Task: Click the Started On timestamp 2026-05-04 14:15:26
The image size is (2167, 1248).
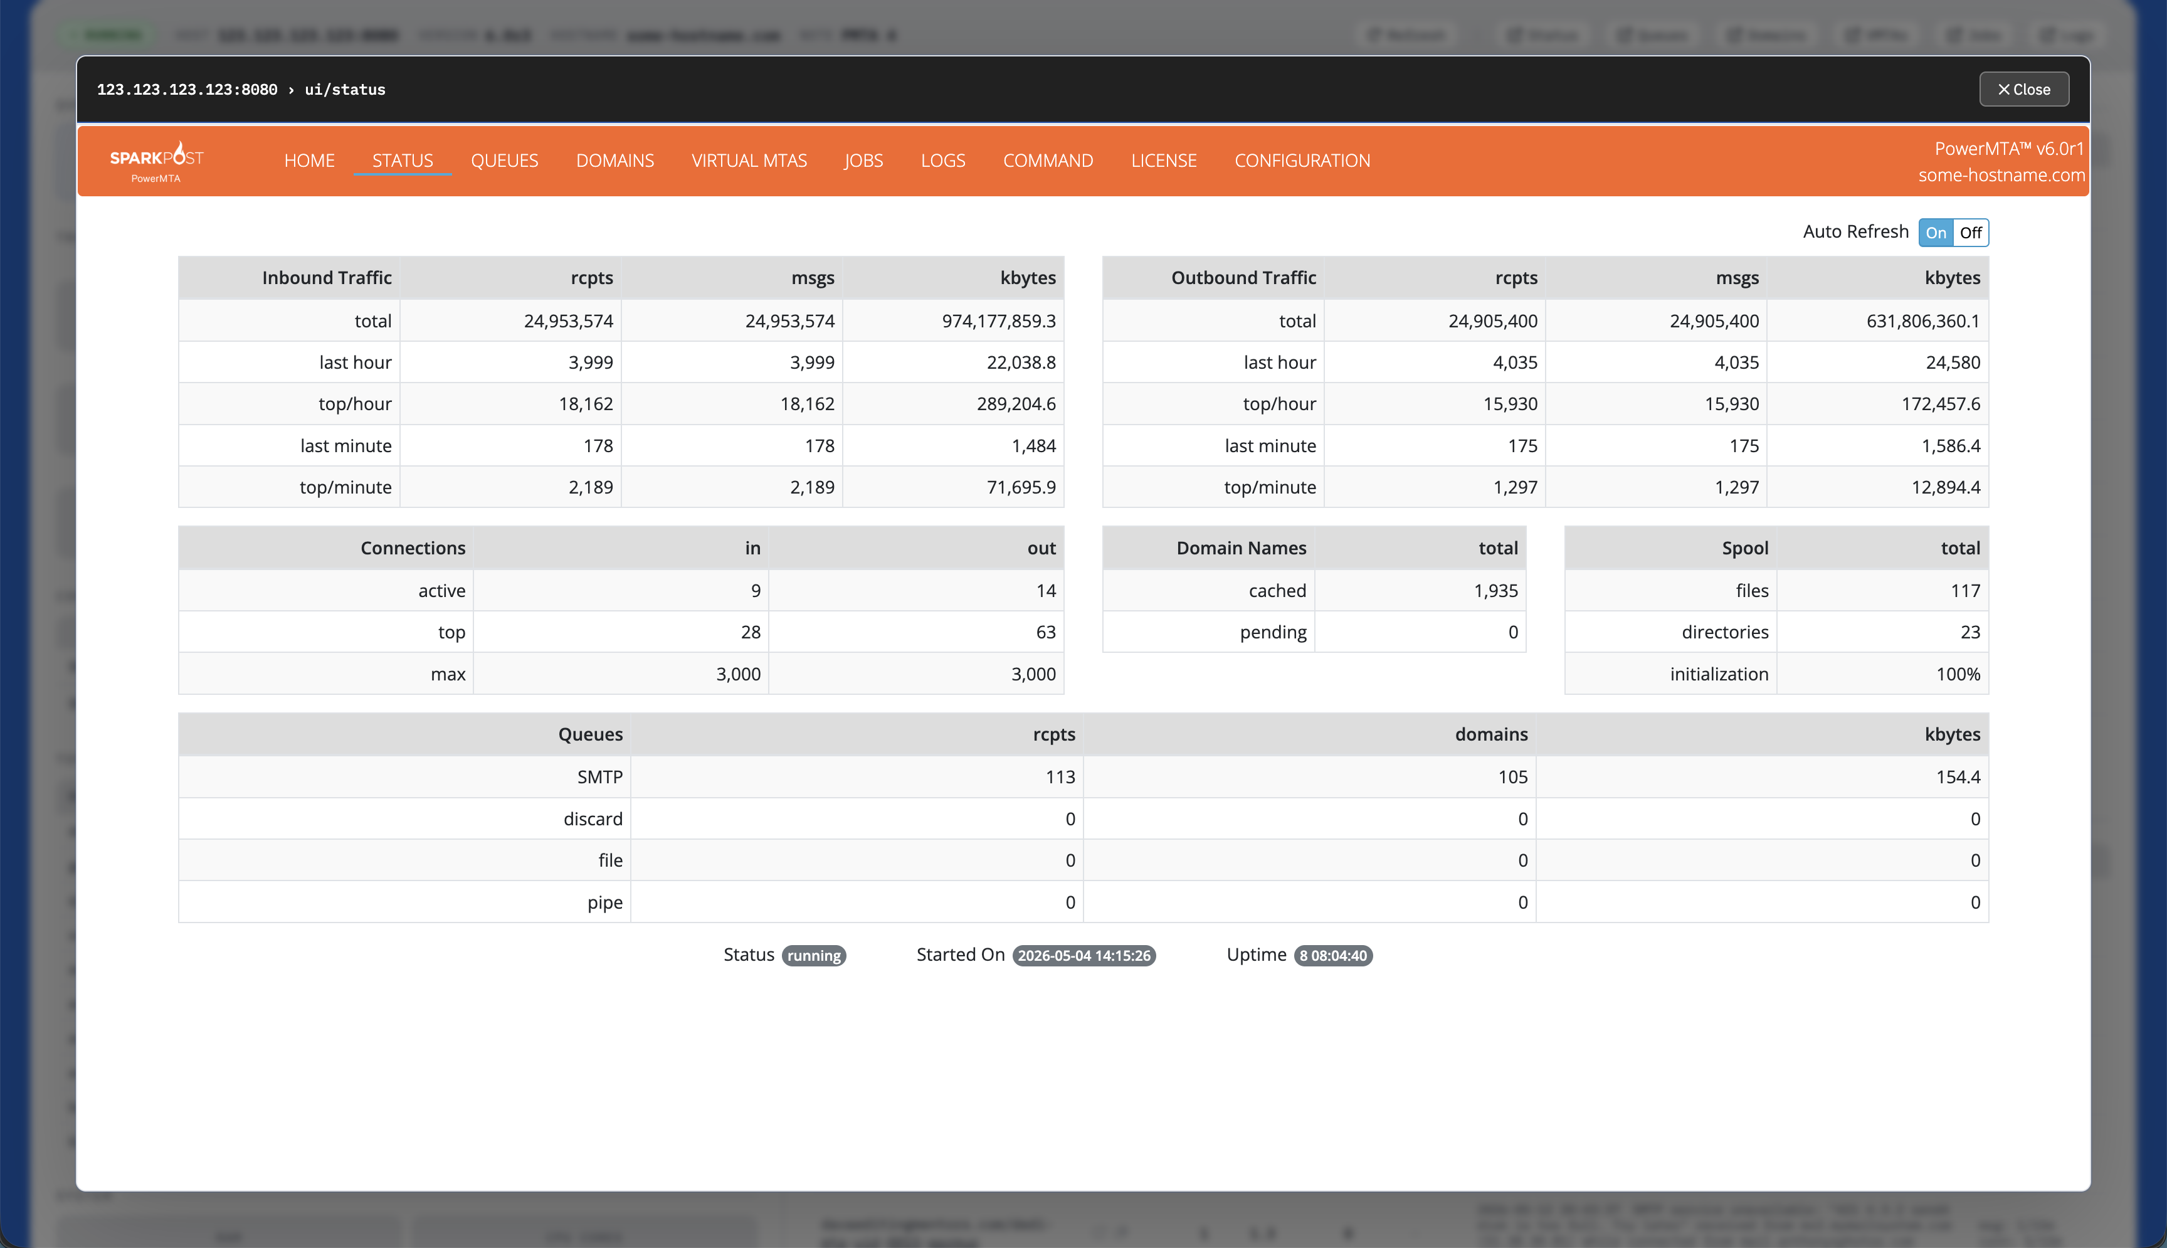Action: point(1084,956)
